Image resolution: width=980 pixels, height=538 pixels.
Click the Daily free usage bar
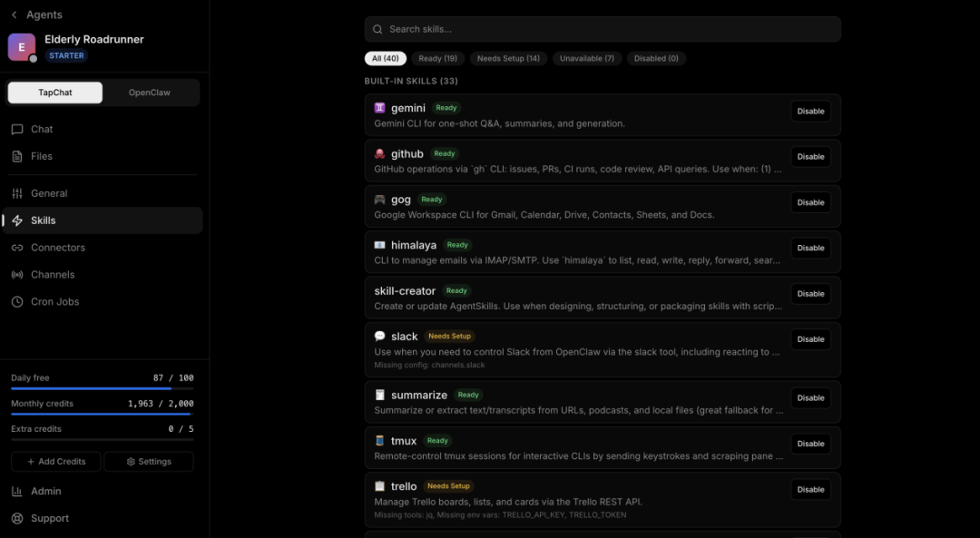[x=103, y=388]
